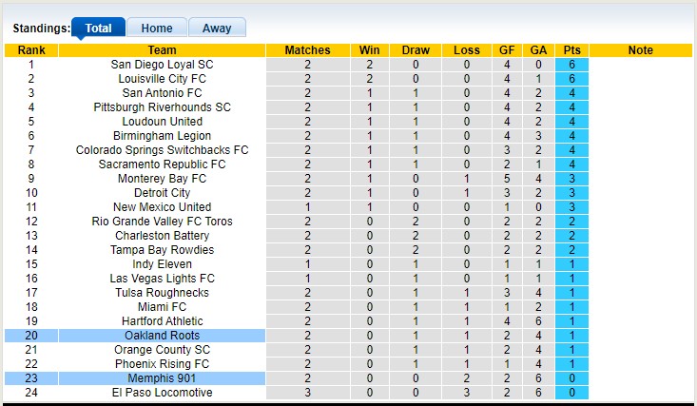Click Colorado Springs Switchbacks FC link

pos(162,150)
